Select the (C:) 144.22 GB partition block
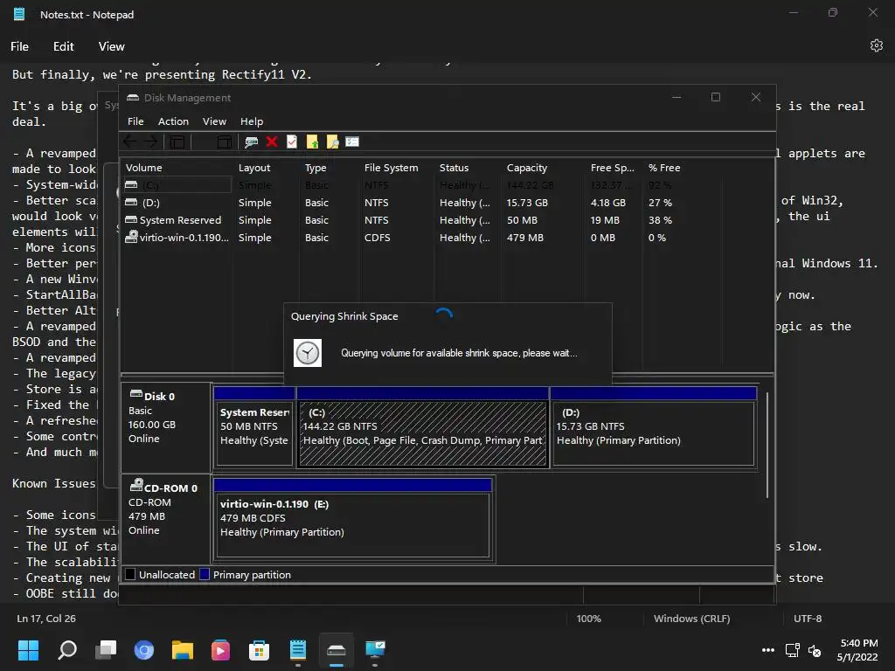The height and width of the screenshot is (671, 895). pyautogui.click(x=422, y=427)
